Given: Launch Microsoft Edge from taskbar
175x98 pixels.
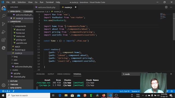Looking at the screenshot, I should click(60, 96).
